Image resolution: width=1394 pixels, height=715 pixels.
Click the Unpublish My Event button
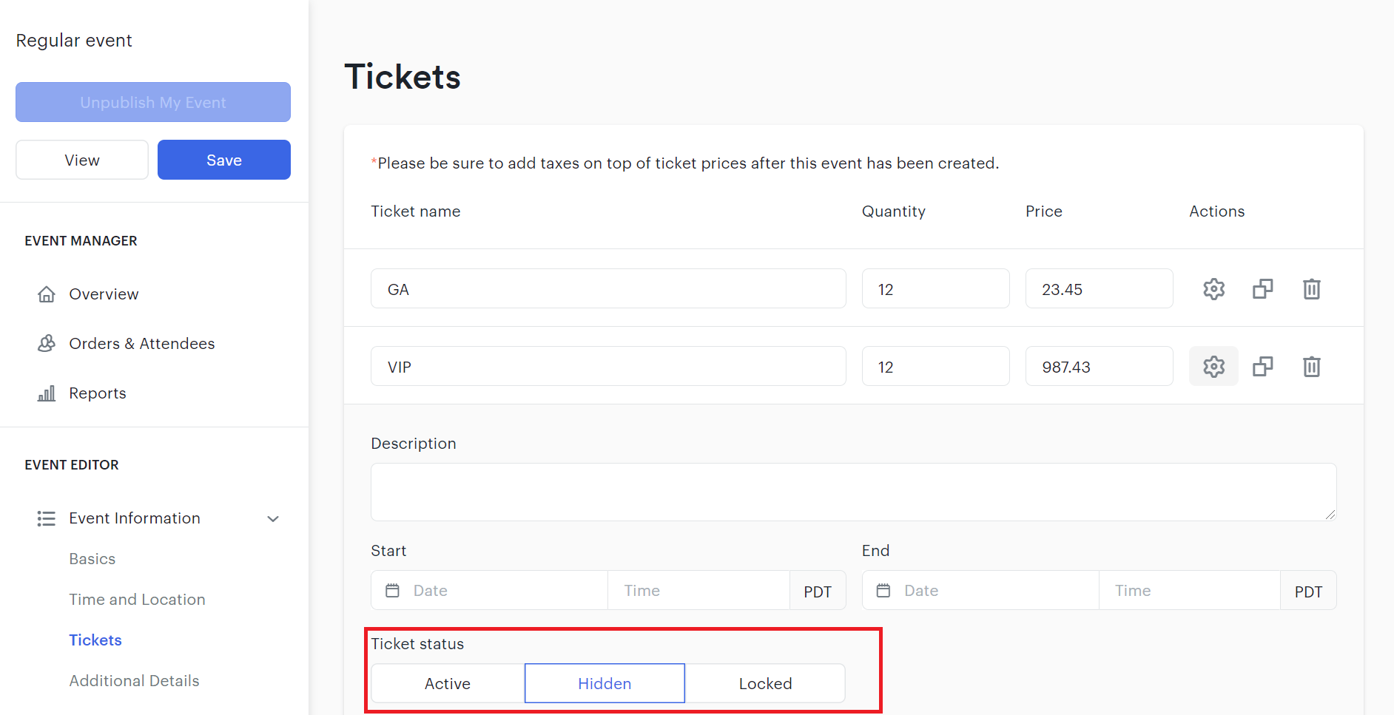point(153,103)
